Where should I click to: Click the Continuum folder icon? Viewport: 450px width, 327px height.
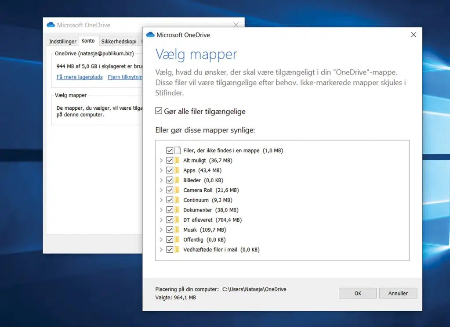point(177,200)
